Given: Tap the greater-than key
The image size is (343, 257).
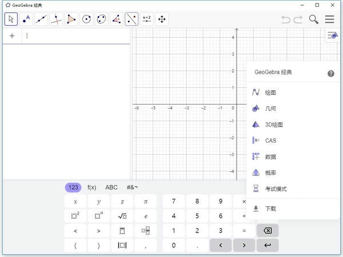Looking at the screenshot, I should tap(99, 231).
